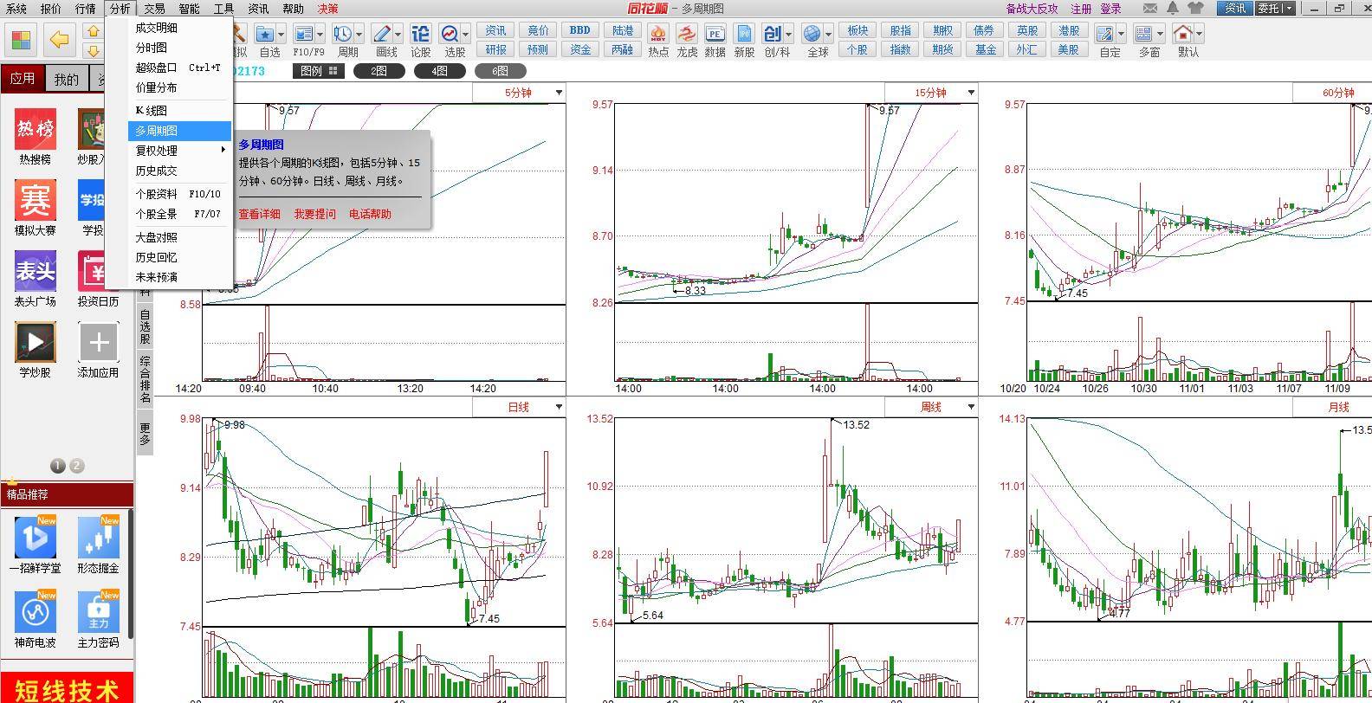The height and width of the screenshot is (703, 1372).
Task: Switch layout to 6图
Action: click(x=500, y=71)
